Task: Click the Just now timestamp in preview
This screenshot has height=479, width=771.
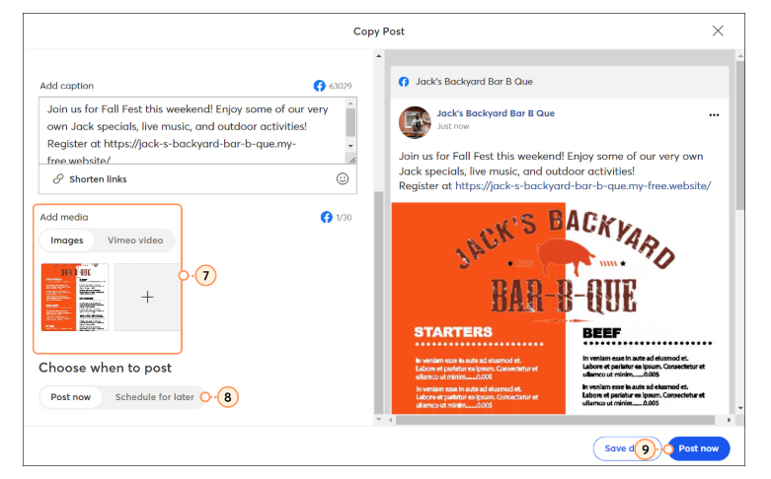Action: tap(453, 126)
